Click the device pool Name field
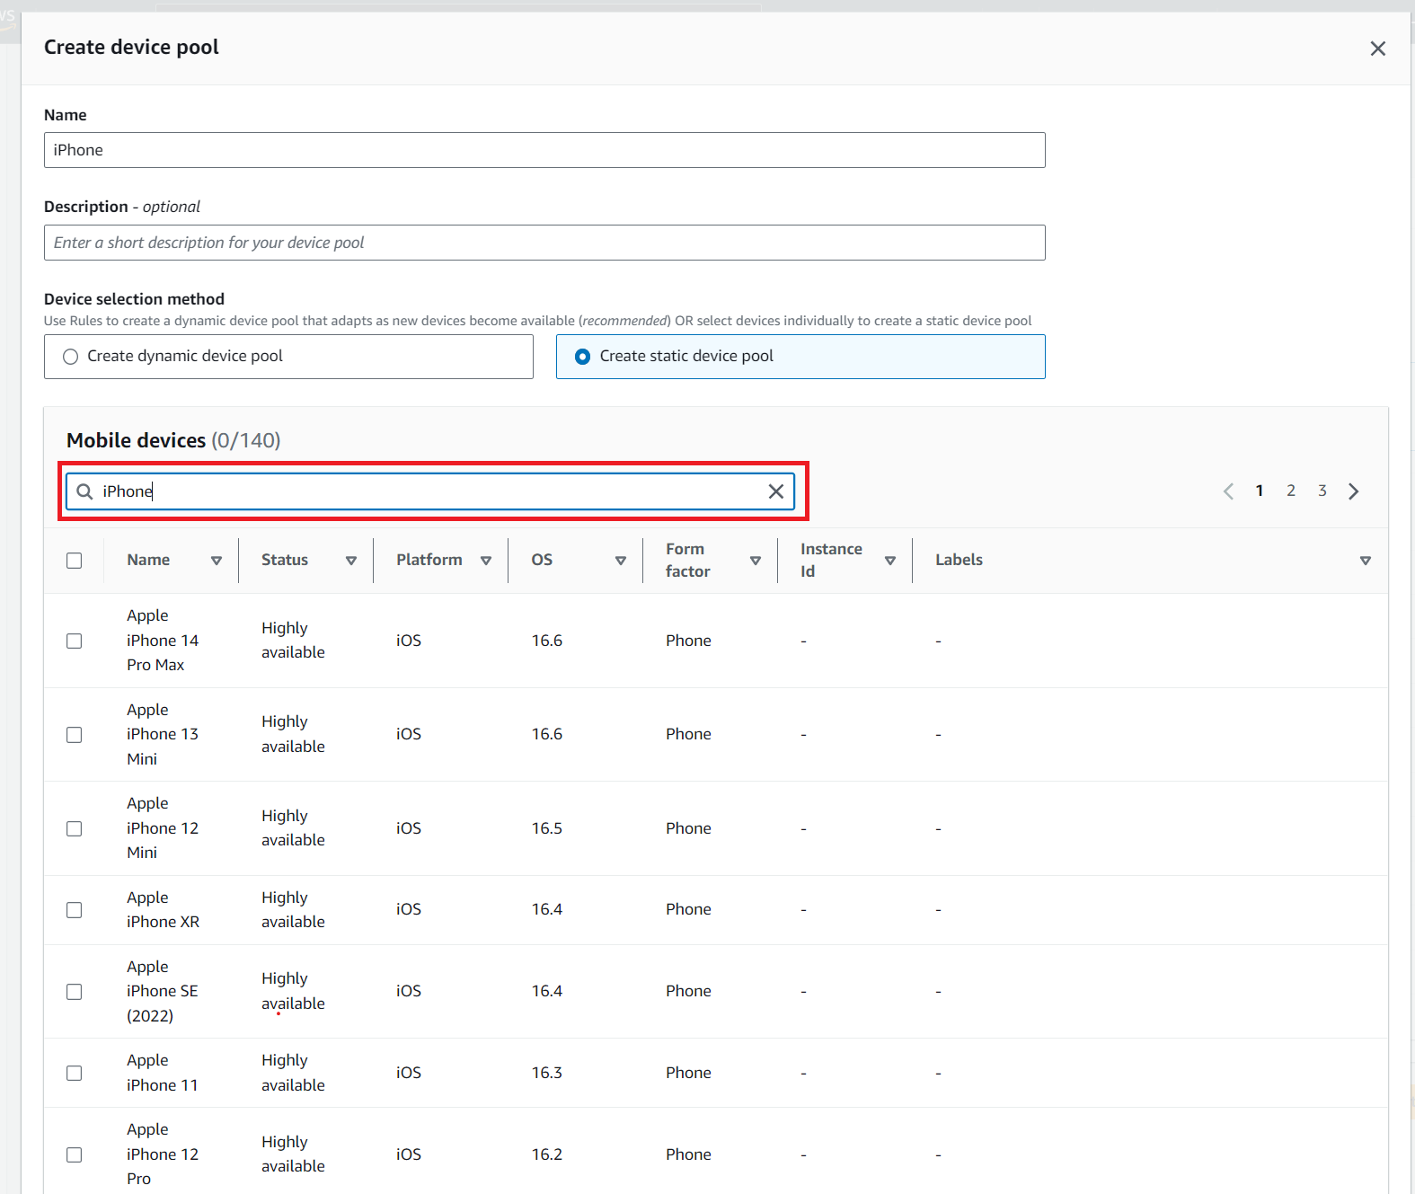Image resolution: width=1415 pixels, height=1194 pixels. [544, 150]
